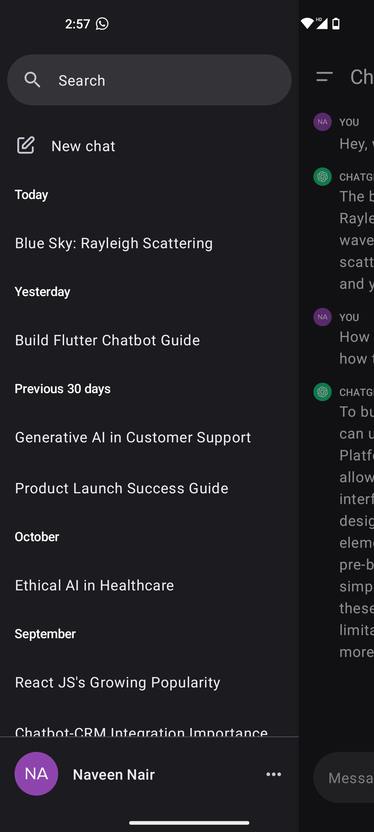Open the Product Launch Success Guide chat
The image size is (374, 832).
[122, 488]
